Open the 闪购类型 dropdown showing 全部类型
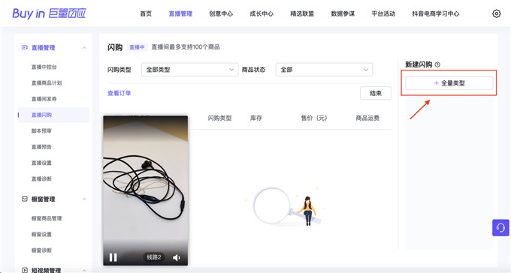 (189, 70)
